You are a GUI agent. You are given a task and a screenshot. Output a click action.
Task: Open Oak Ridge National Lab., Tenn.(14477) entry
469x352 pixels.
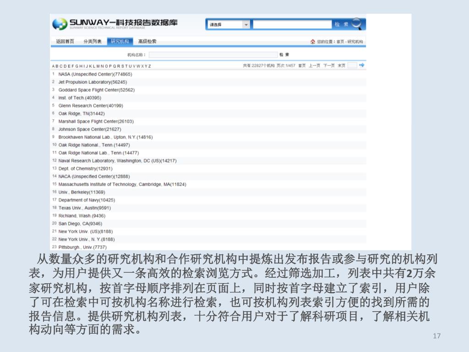99,153
